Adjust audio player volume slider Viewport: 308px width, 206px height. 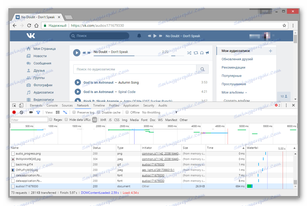pos(178,56)
